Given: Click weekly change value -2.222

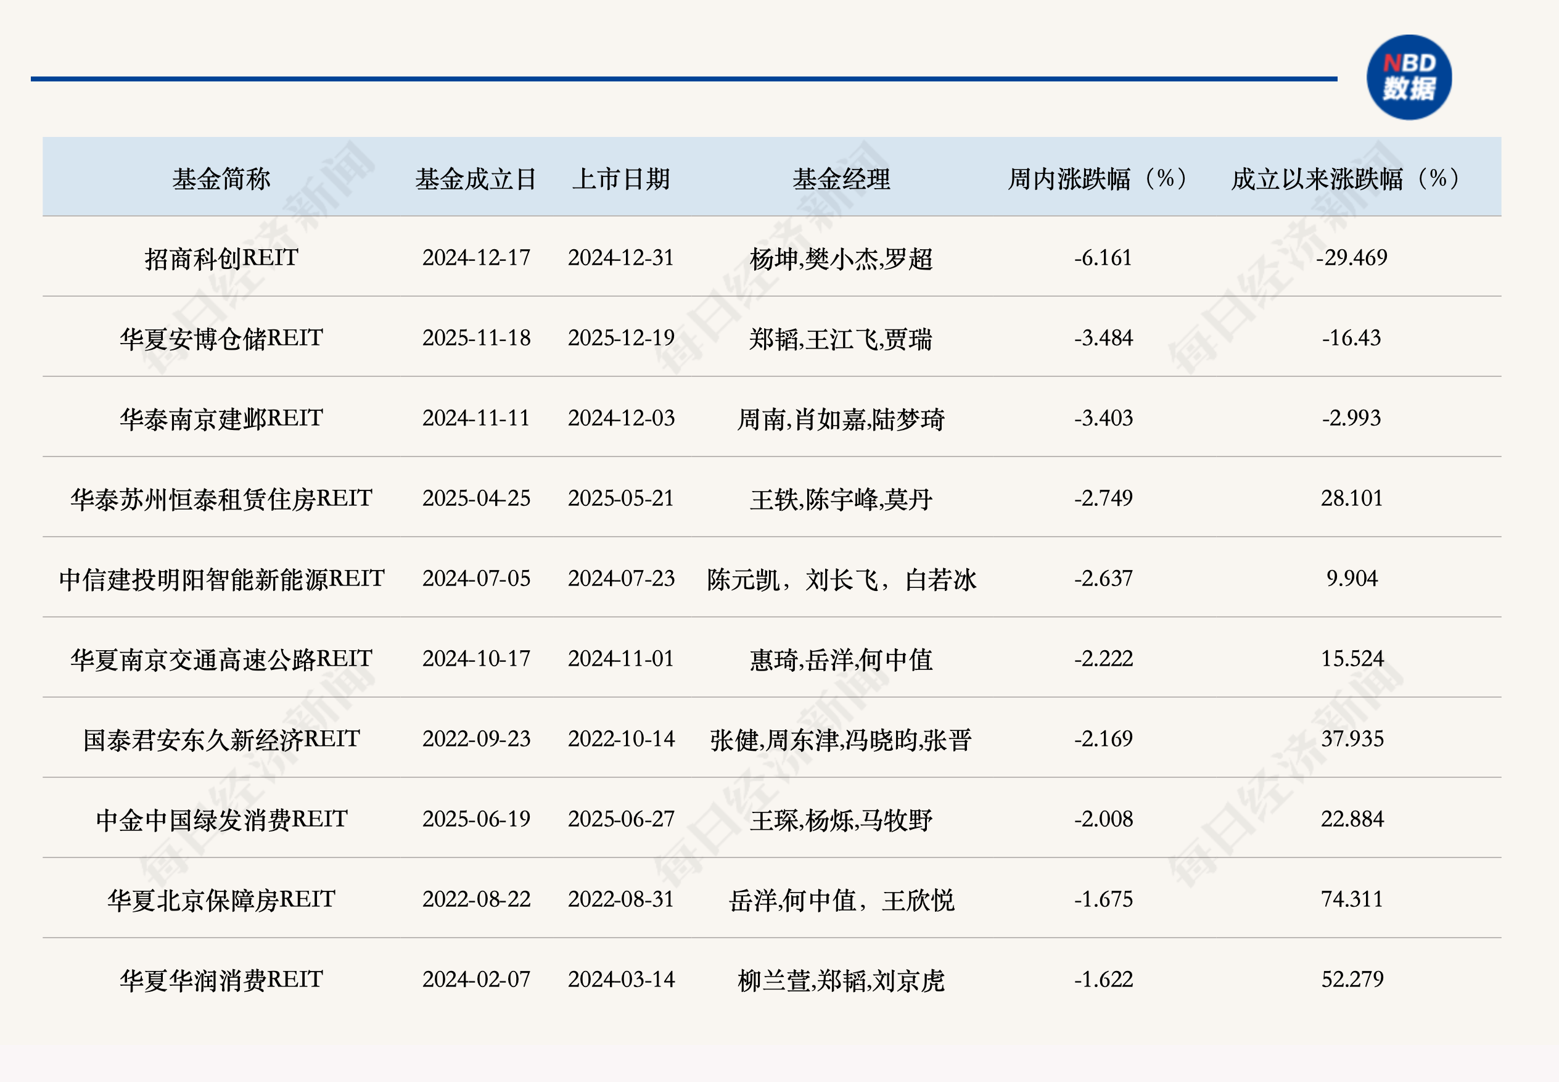Looking at the screenshot, I should (1103, 658).
